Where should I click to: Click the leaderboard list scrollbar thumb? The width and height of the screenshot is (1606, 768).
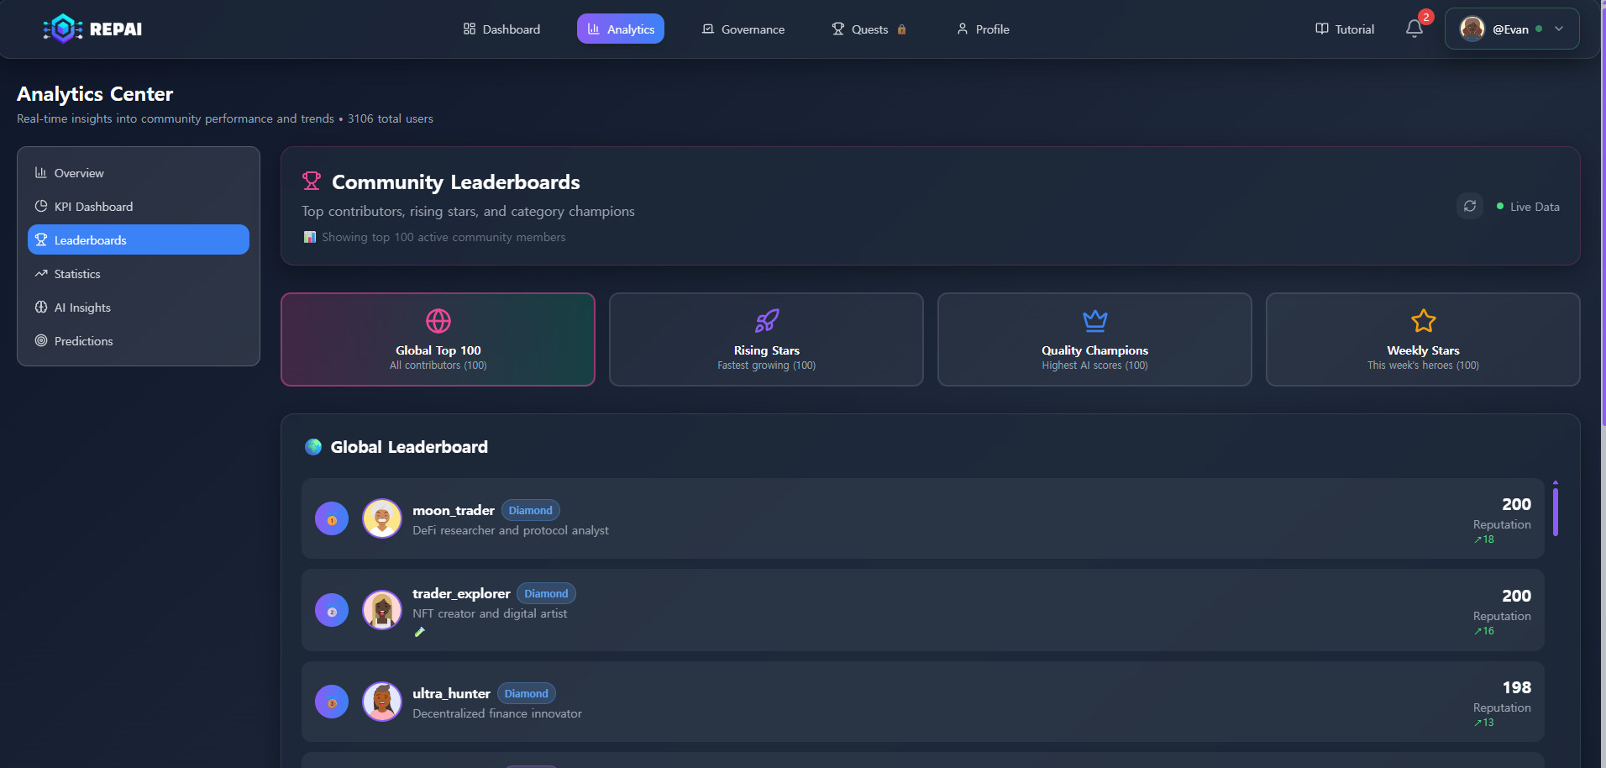coord(1556,511)
